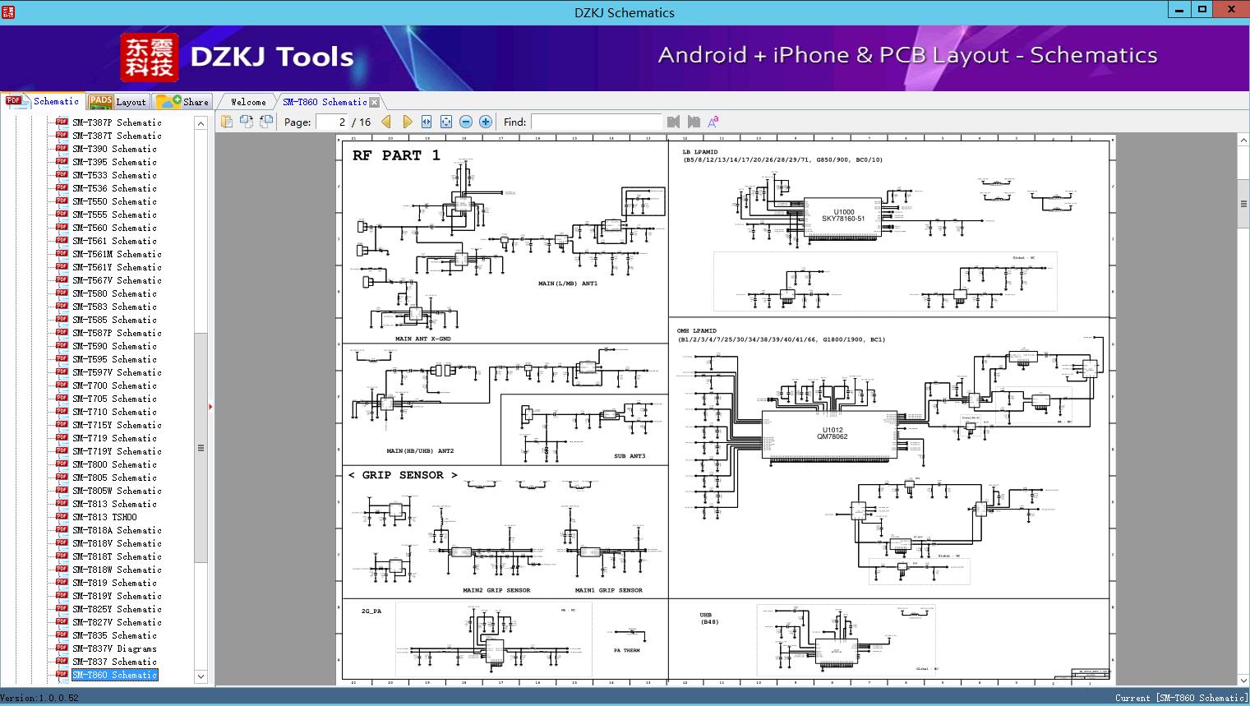Screen dimensions: 1250x706
Task: Click the PDF icon beside SM-T805W Schematic
Action: click(62, 491)
